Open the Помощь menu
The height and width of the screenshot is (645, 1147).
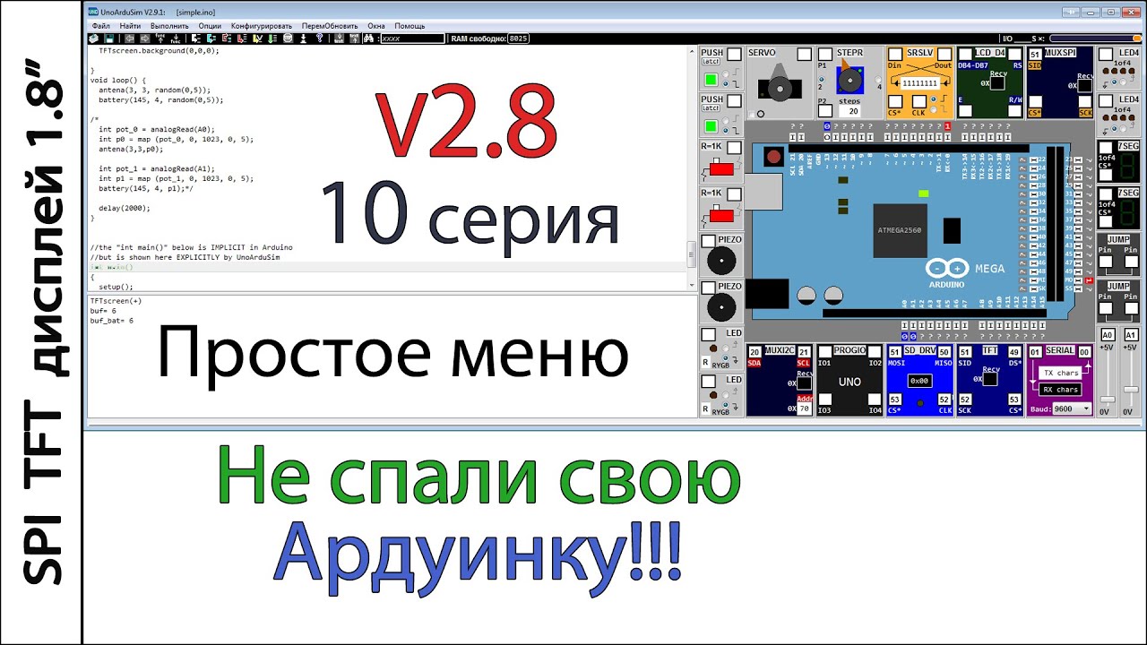410,26
